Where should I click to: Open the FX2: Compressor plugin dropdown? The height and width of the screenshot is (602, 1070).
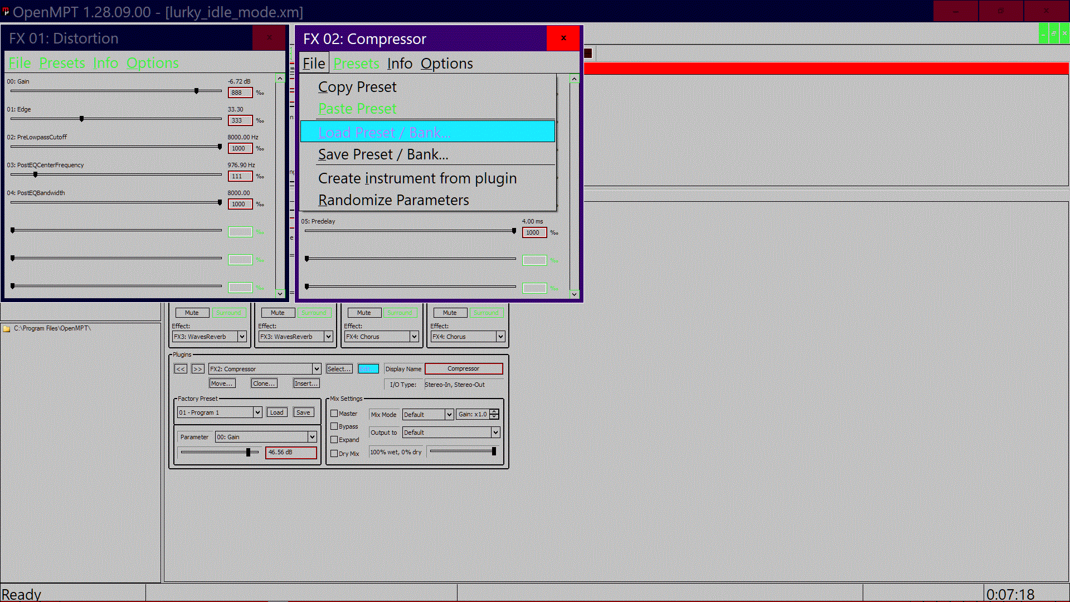click(316, 369)
